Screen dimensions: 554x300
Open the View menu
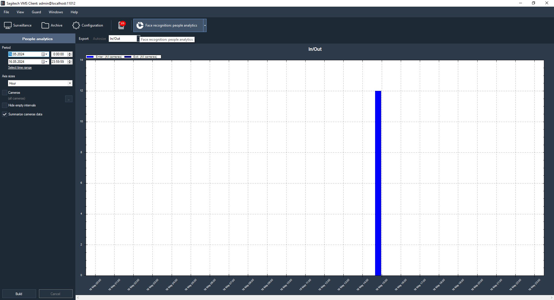pyautogui.click(x=20, y=12)
